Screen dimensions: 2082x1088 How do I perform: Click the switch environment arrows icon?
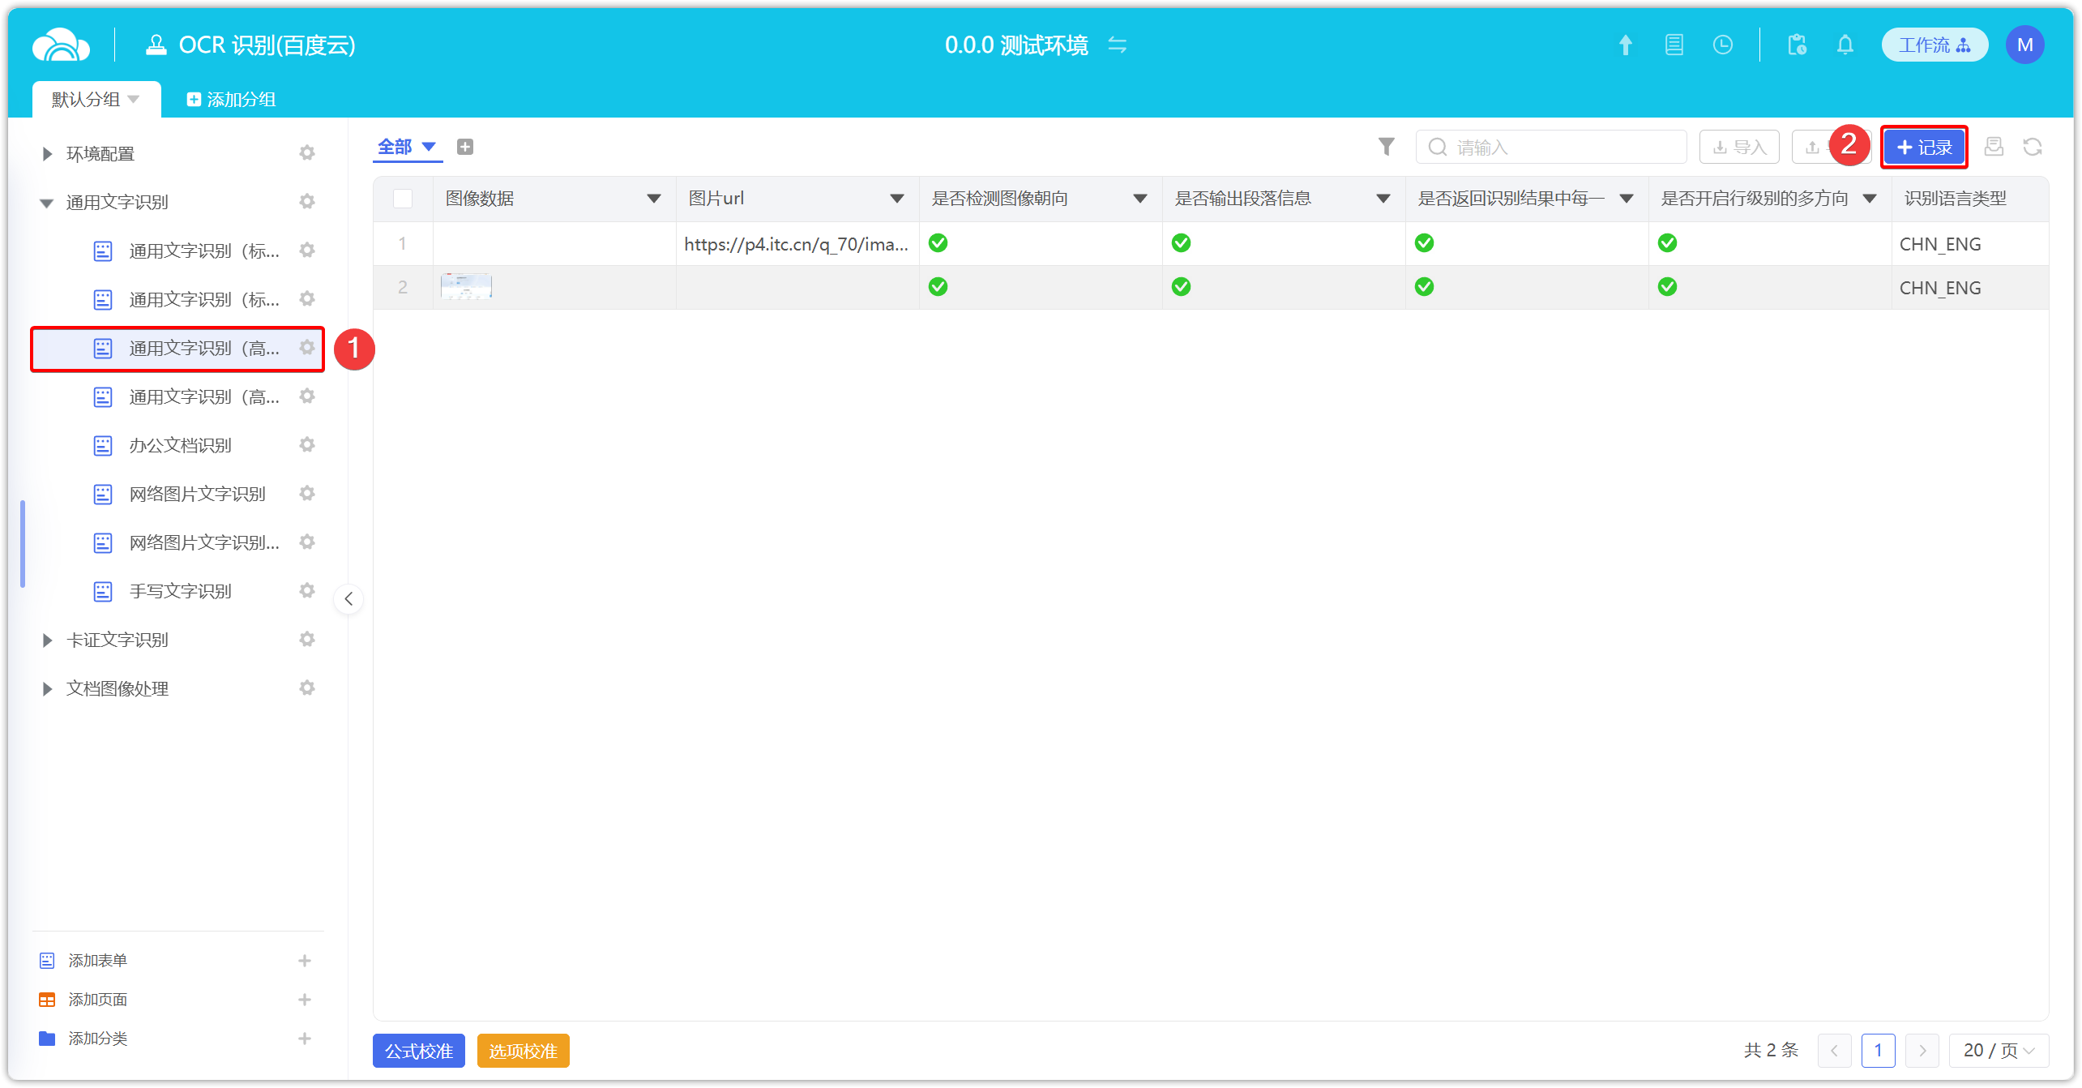coord(1118,45)
